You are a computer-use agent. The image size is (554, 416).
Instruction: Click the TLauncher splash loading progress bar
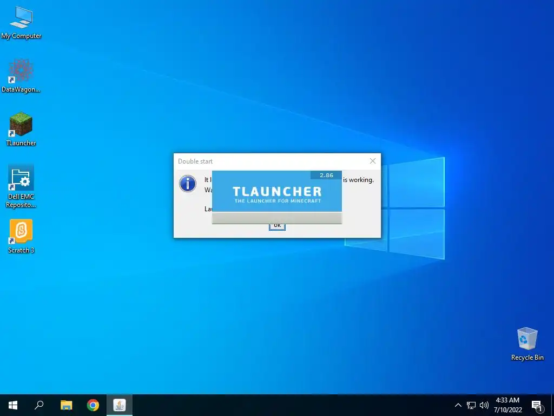click(x=276, y=218)
